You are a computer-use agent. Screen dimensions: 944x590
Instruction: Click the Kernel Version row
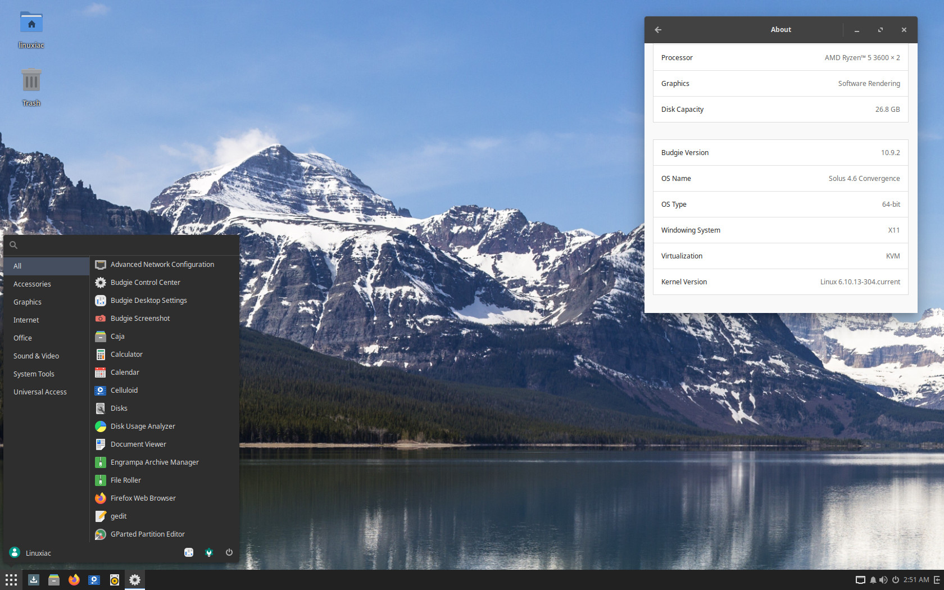coord(780,282)
